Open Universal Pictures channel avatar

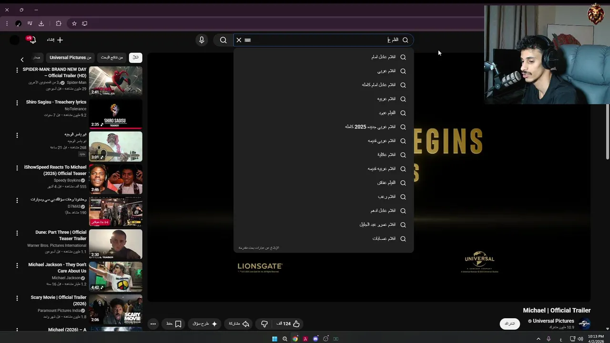[x=584, y=323]
